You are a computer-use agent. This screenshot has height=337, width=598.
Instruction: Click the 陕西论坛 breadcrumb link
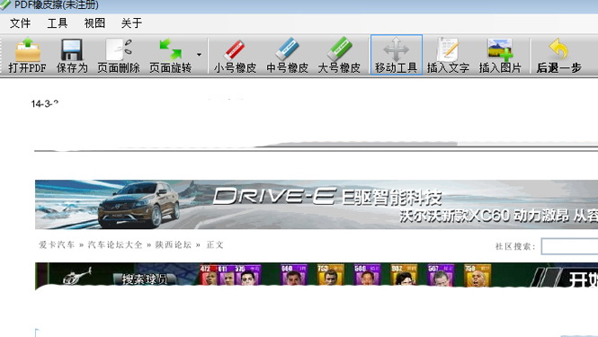(174, 244)
